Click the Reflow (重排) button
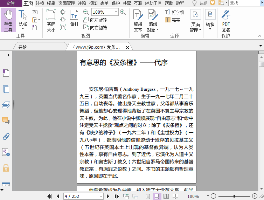This screenshot has width=264, height=200. 74,18
